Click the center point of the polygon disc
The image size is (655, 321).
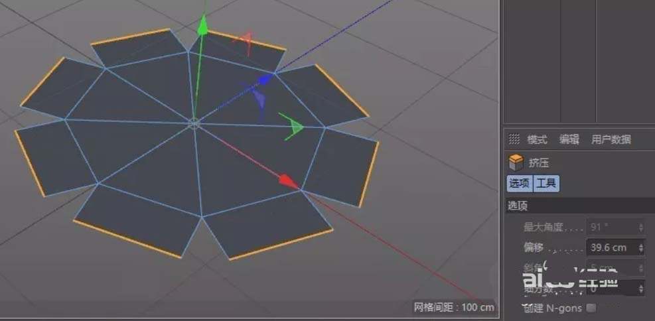[194, 123]
